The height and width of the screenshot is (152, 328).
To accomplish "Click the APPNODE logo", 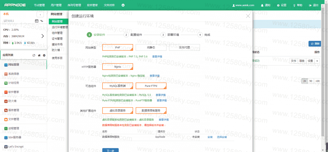I will [x=15, y=5].
